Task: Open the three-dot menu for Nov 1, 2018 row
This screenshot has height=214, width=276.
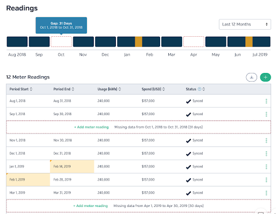Action: pyautogui.click(x=266, y=141)
